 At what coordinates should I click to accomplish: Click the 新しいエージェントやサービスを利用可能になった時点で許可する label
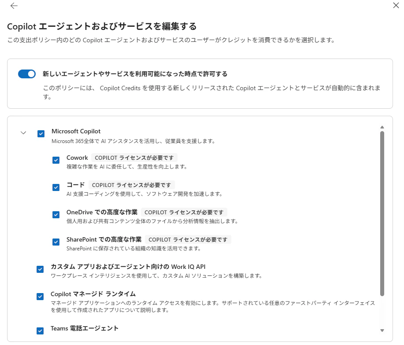click(135, 74)
